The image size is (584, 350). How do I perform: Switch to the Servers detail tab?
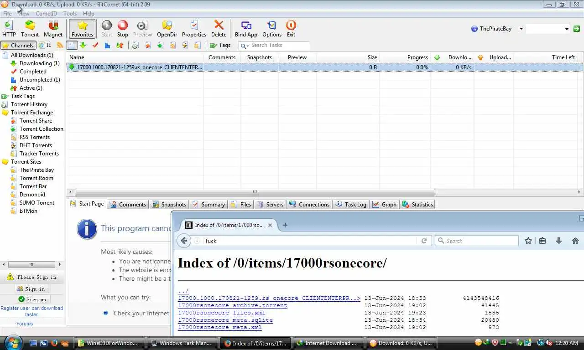270,205
